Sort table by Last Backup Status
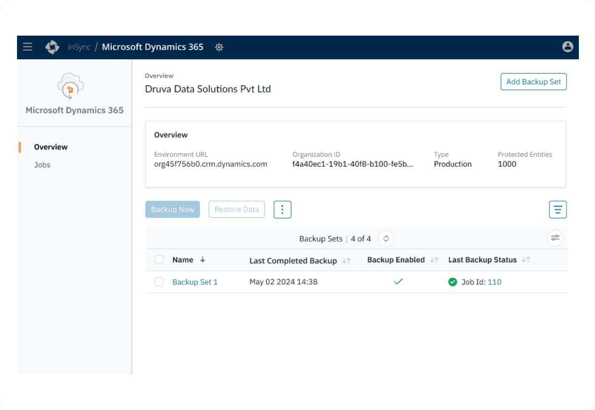Image resolution: width=595 pixels, height=410 pixels. tap(526, 260)
